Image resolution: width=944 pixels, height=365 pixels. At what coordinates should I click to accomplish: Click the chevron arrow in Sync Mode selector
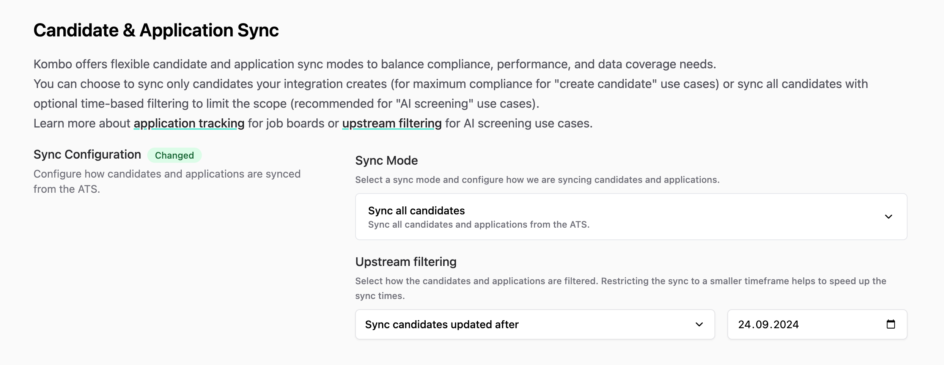point(888,217)
